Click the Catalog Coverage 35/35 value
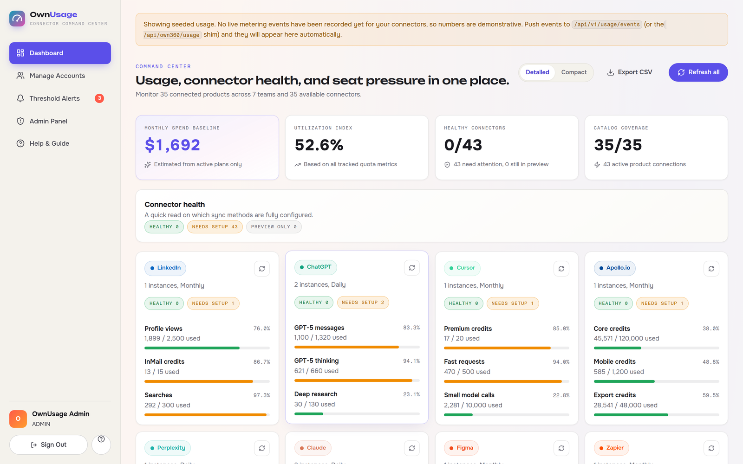Image resolution: width=743 pixels, height=464 pixels. 618,145
